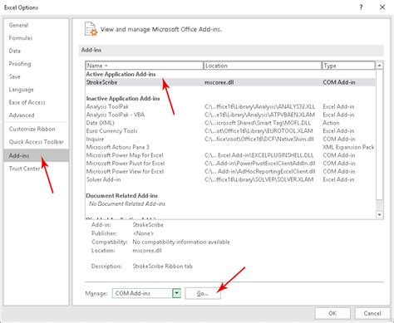Select Microsoft Power View for Excel
394x323 pixels.
click(230, 171)
